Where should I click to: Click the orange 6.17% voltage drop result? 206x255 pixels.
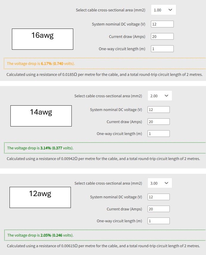[x=41, y=64]
